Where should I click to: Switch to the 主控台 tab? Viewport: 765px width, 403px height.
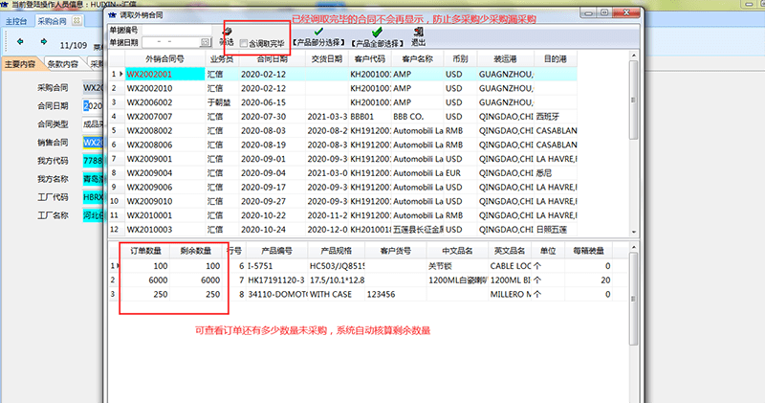pyautogui.click(x=16, y=20)
